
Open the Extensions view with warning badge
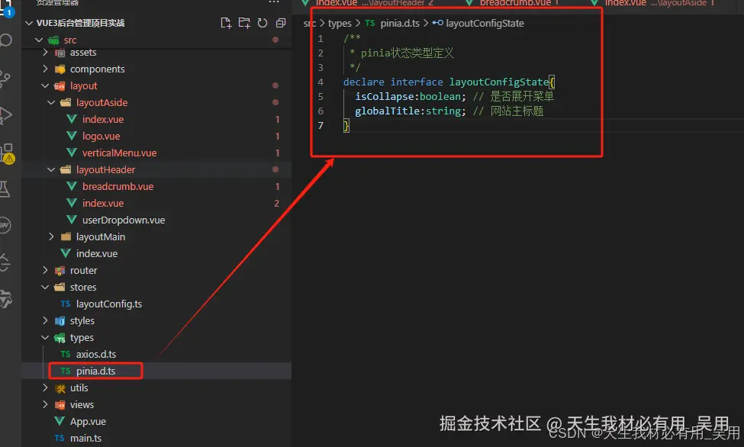click(x=7, y=153)
